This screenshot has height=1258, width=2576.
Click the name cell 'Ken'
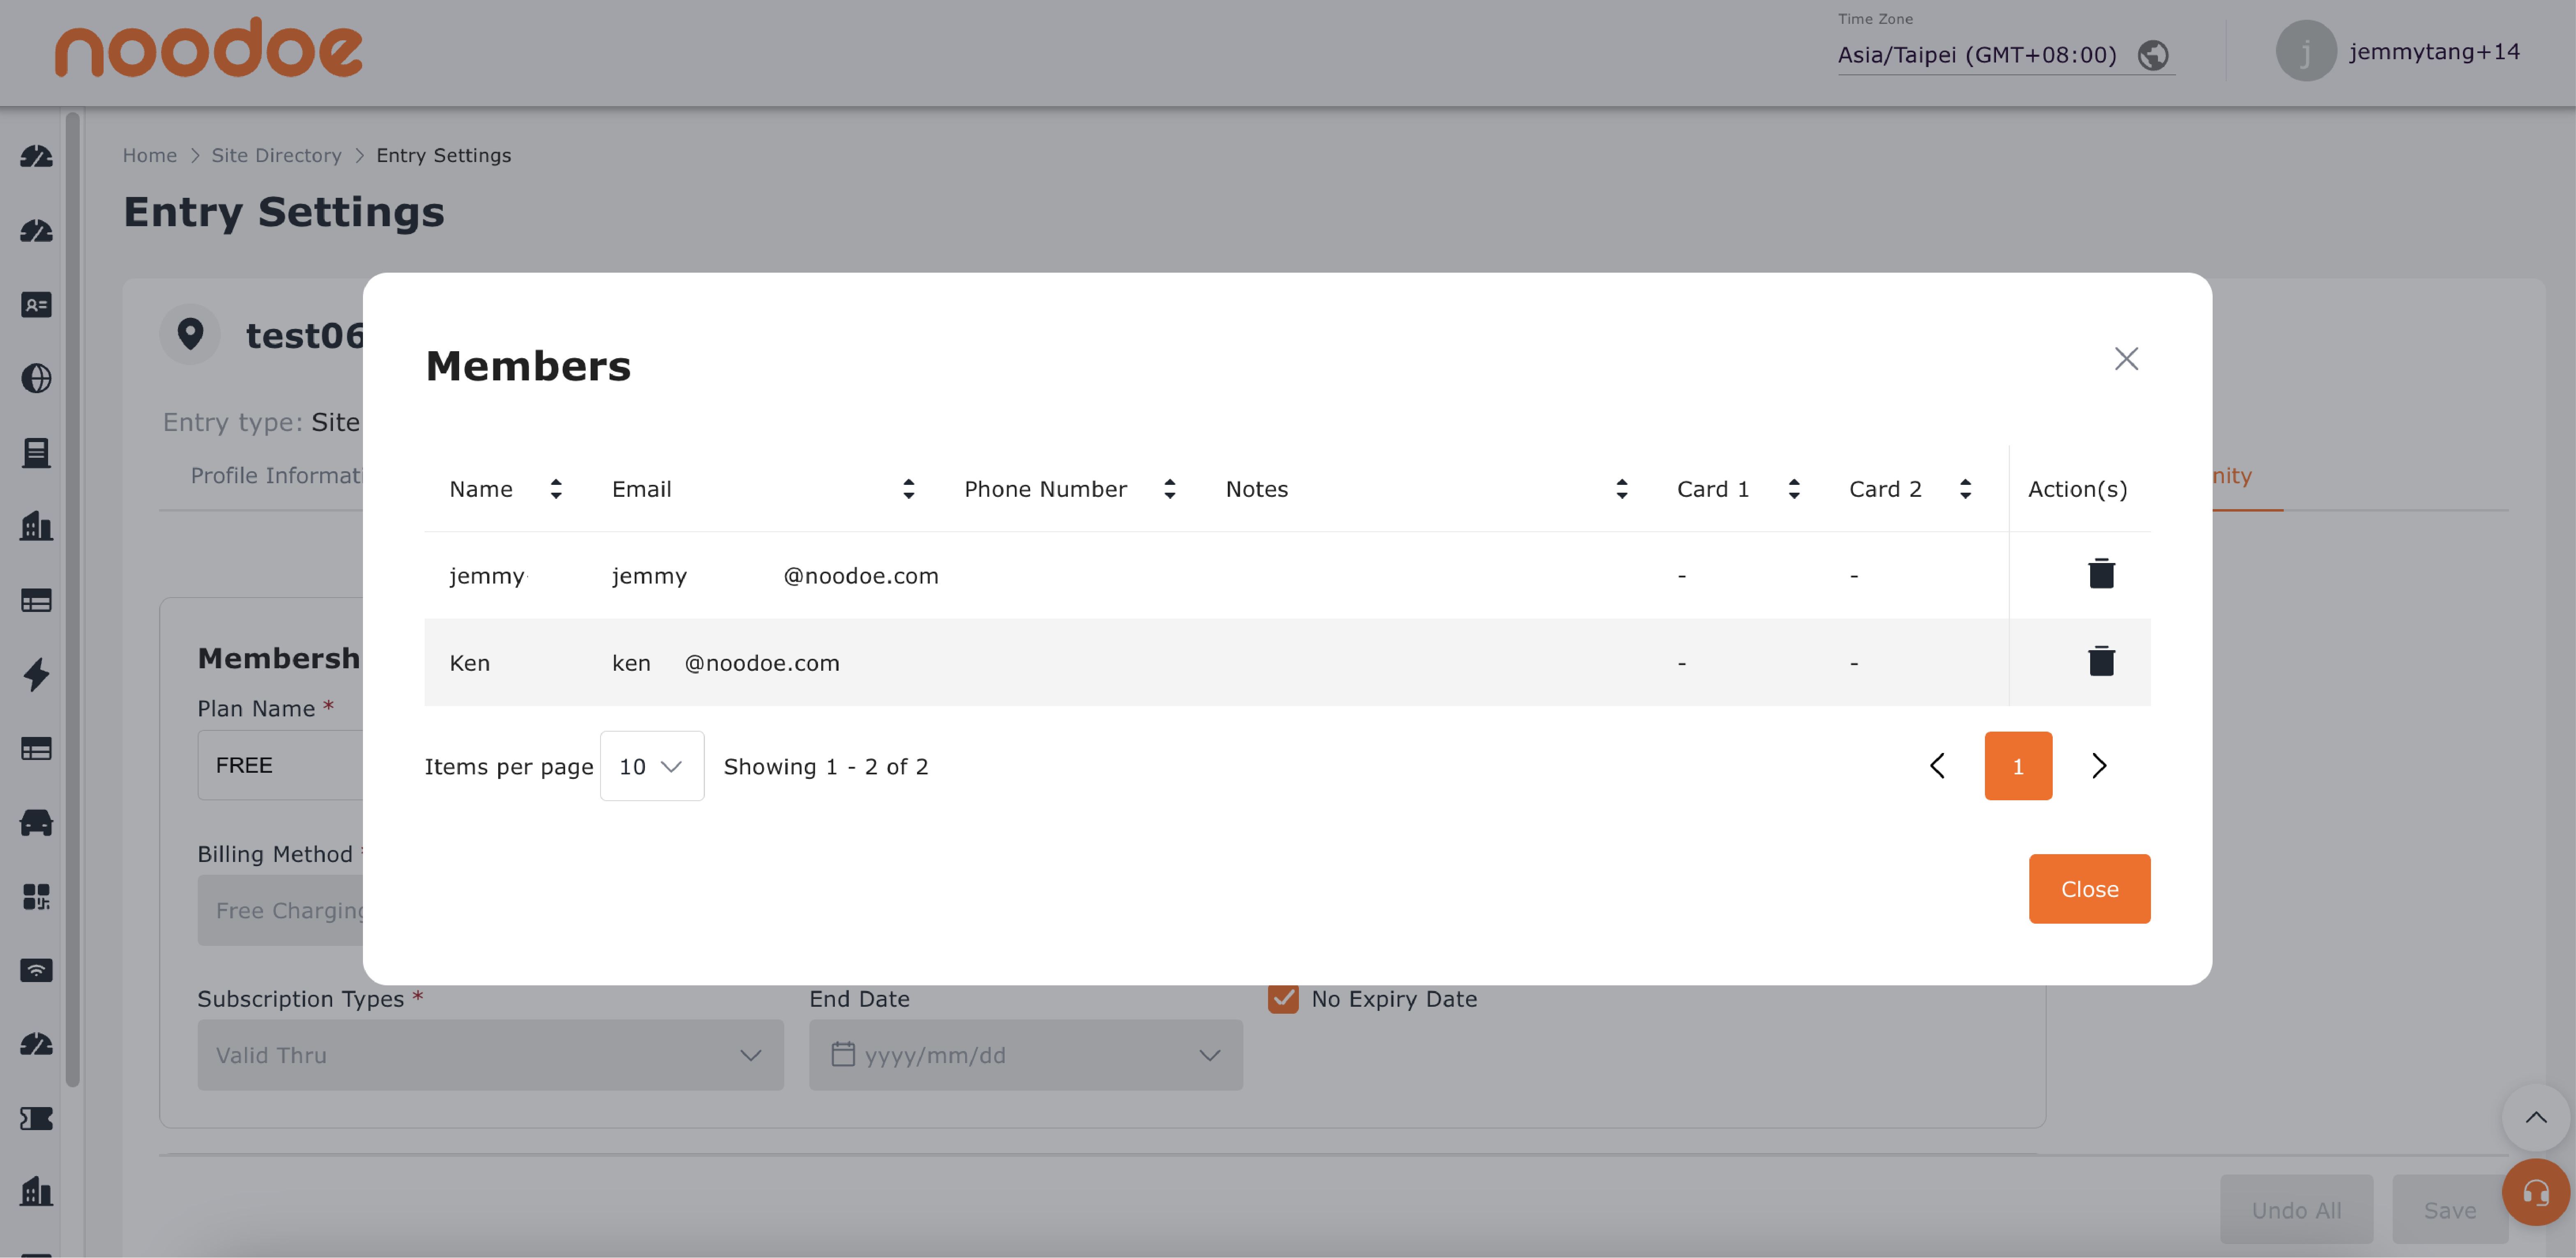click(469, 663)
